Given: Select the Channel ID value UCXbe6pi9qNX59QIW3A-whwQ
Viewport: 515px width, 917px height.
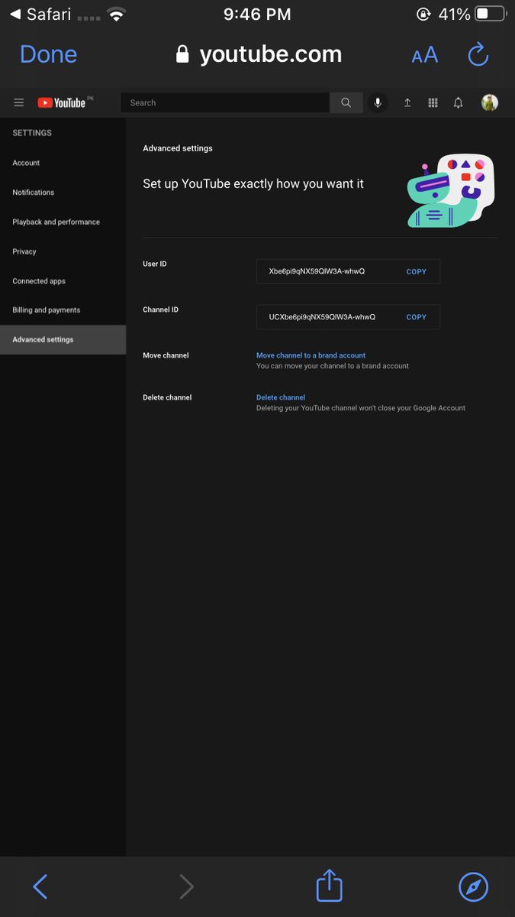Looking at the screenshot, I should [322, 317].
